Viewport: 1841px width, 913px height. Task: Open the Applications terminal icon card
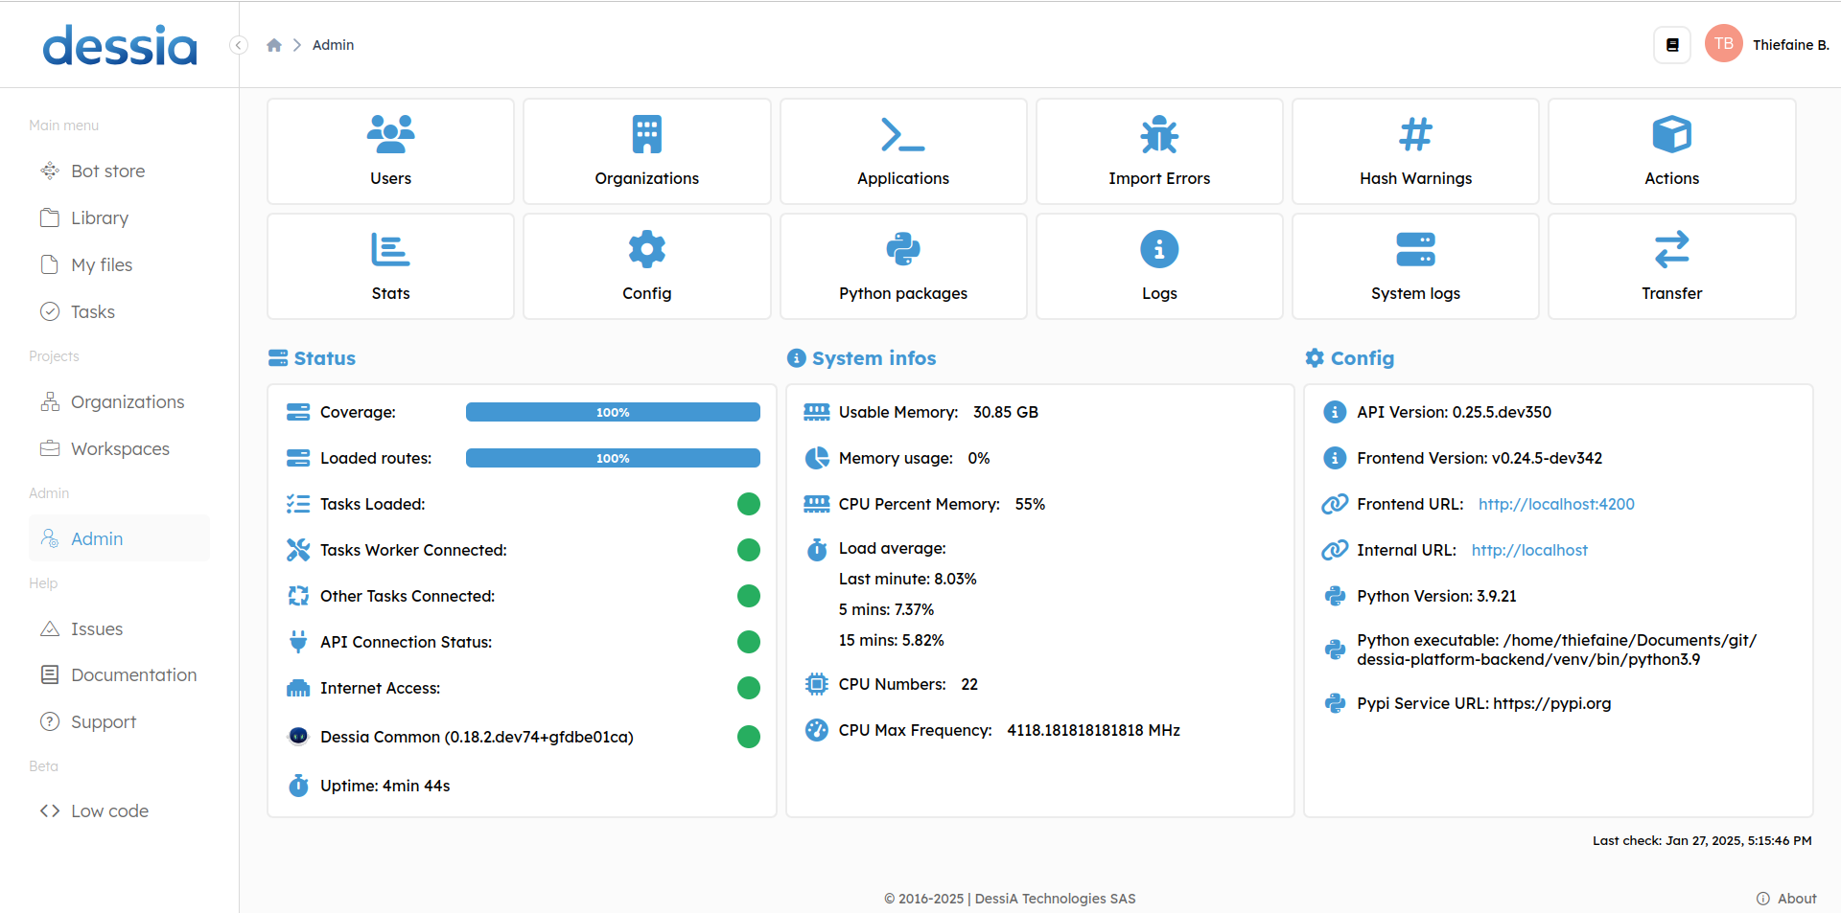pyautogui.click(x=903, y=151)
